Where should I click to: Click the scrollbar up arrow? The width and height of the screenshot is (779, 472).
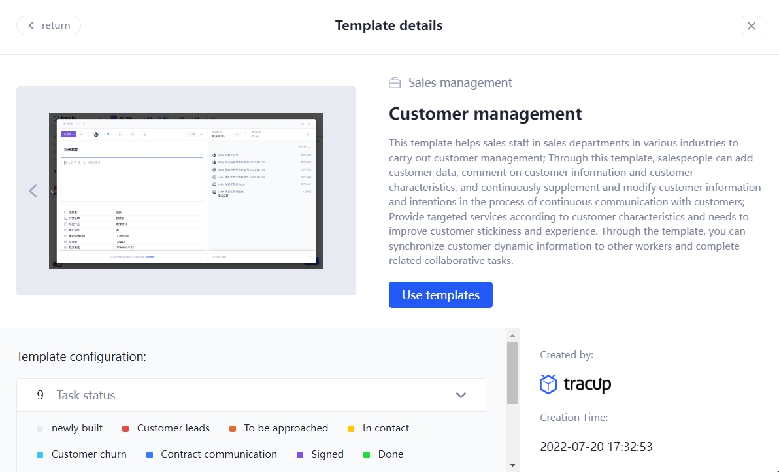tap(513, 335)
